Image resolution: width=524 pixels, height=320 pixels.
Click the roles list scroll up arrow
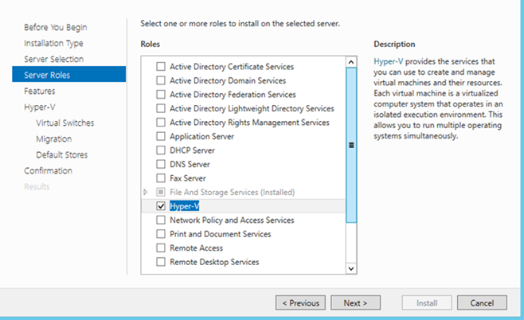click(351, 62)
